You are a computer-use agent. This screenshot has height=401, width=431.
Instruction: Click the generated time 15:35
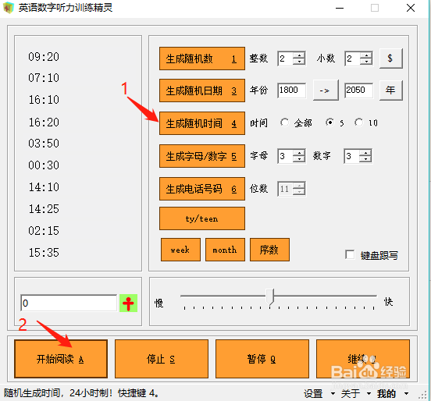point(44,253)
